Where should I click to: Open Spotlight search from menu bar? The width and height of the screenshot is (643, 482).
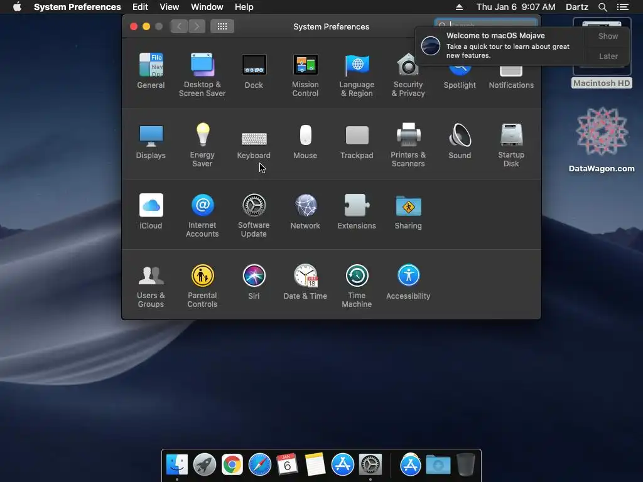[x=602, y=7]
